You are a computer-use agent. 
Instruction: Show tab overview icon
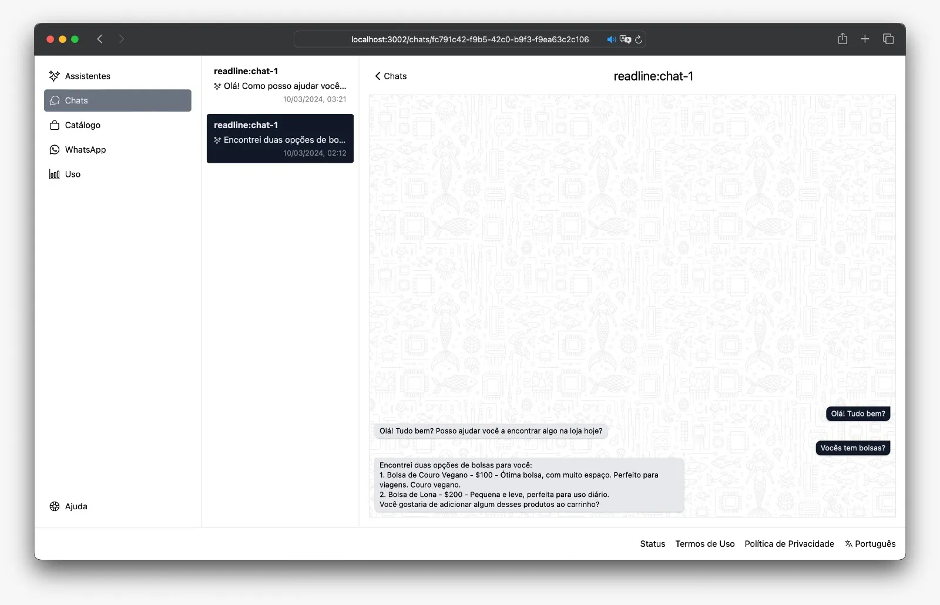pos(888,39)
